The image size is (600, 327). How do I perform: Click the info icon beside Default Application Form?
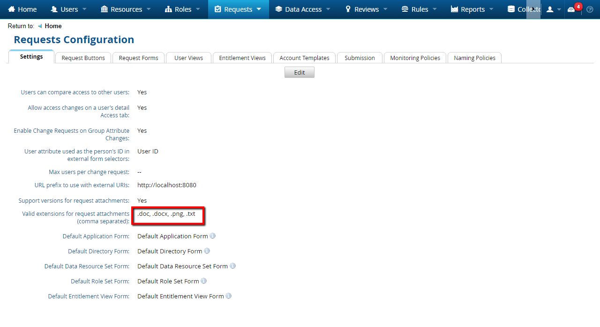pos(212,236)
